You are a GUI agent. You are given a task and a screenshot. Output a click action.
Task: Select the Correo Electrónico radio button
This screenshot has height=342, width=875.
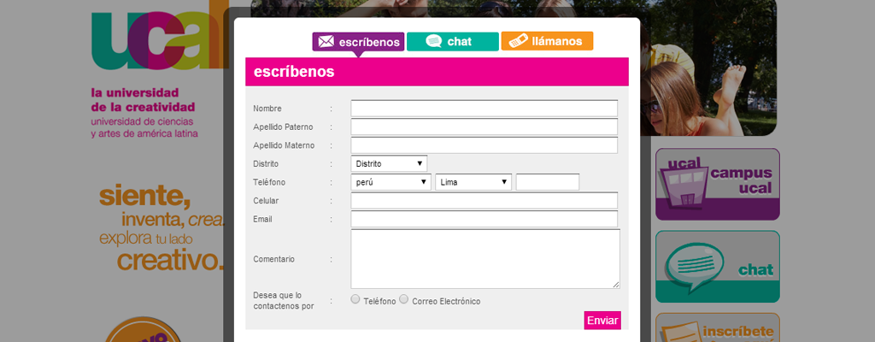404,300
